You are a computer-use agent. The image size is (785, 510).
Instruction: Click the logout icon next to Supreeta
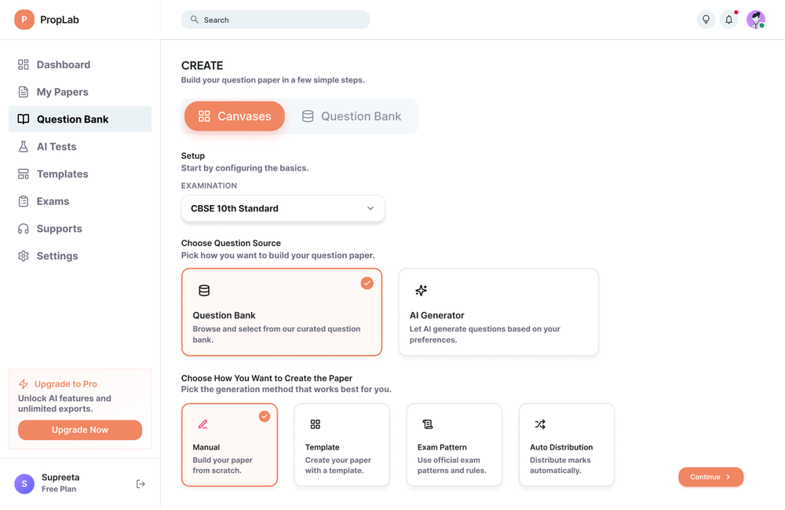pos(141,484)
